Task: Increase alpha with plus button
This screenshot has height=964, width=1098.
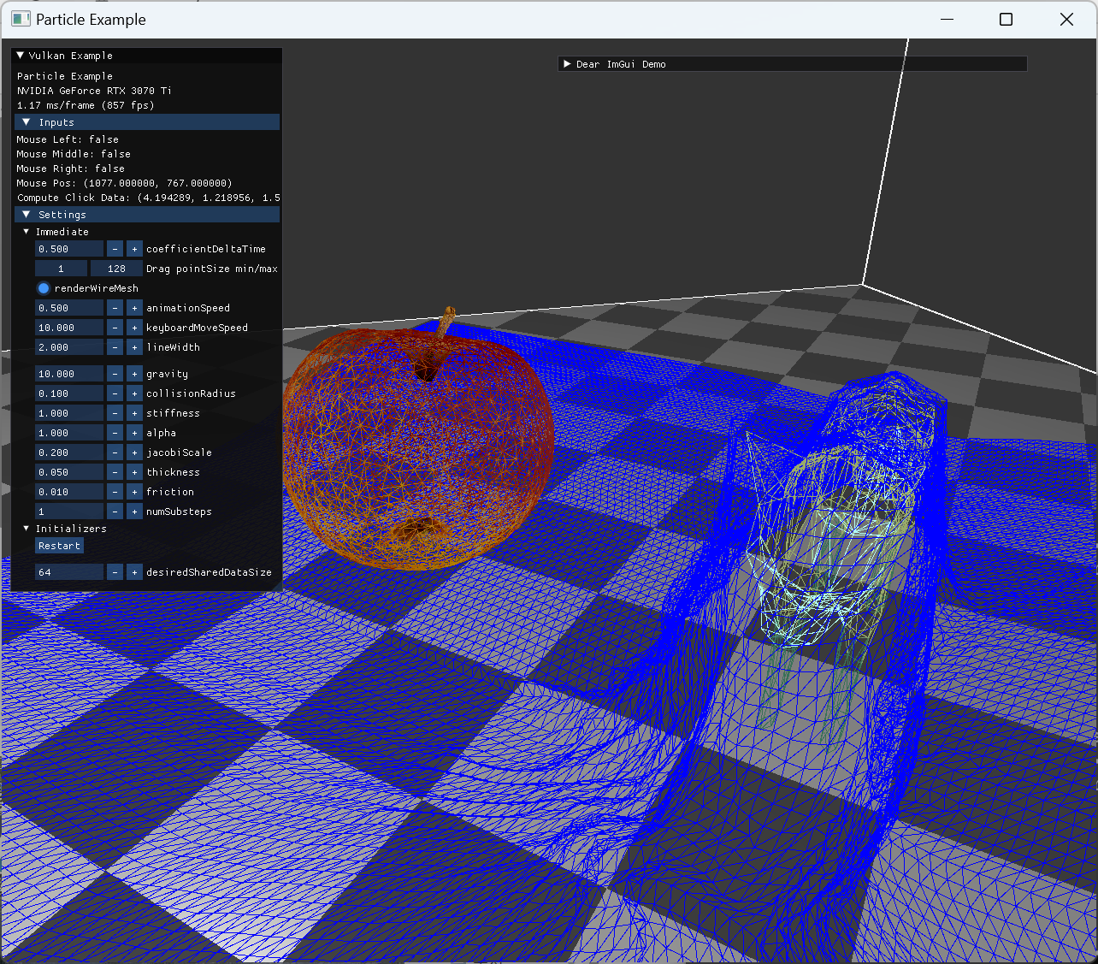Action: pos(134,433)
